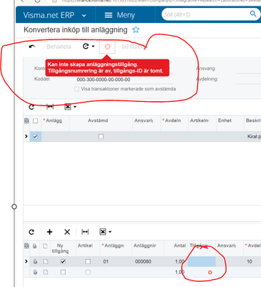Image resolution: width=261 pixels, height=287 pixels.
Task: Fit columns in the upper grid
Action: (50, 107)
